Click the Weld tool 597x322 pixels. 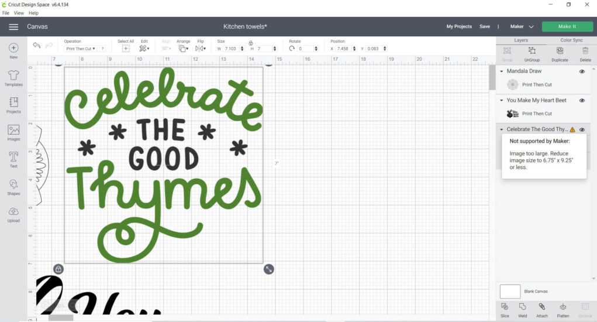pos(523,310)
